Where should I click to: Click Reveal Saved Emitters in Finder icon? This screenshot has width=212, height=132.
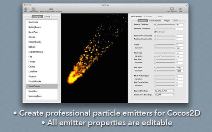coord(51,9)
